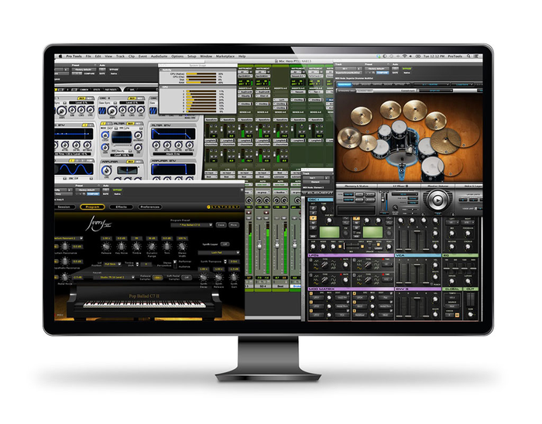Toggle Release Samples On button
The image size is (542, 424).
pyautogui.click(x=157, y=277)
